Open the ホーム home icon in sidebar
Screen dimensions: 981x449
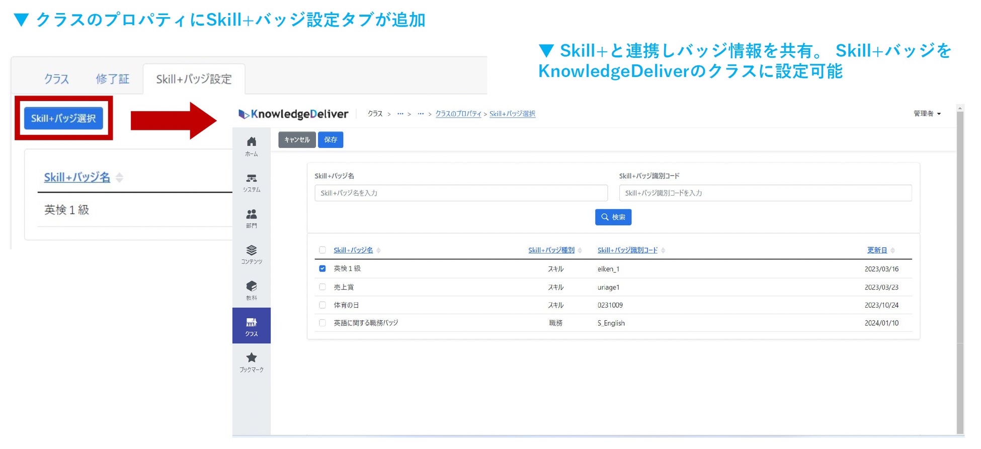pyautogui.click(x=252, y=146)
